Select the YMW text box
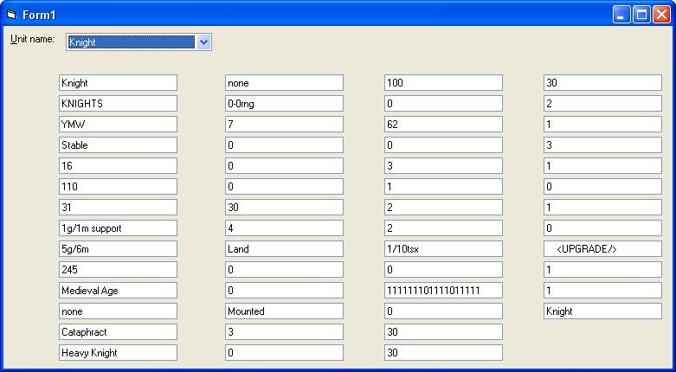 pyautogui.click(x=118, y=125)
